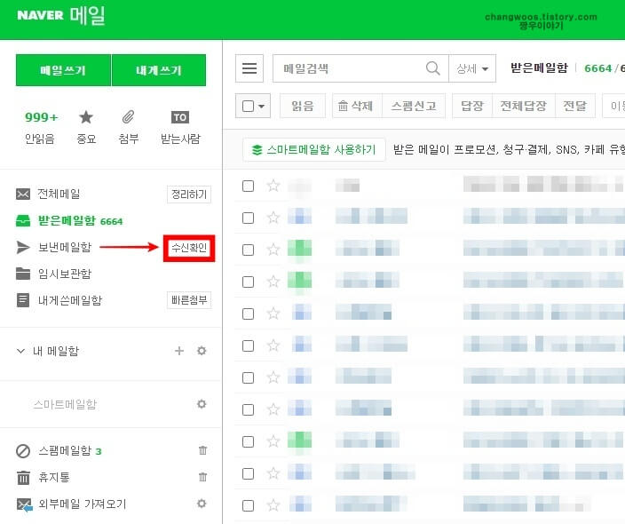Image resolution: width=625 pixels, height=524 pixels.
Task: Collapse the 내 메일함 section chevron
Action: (x=20, y=351)
